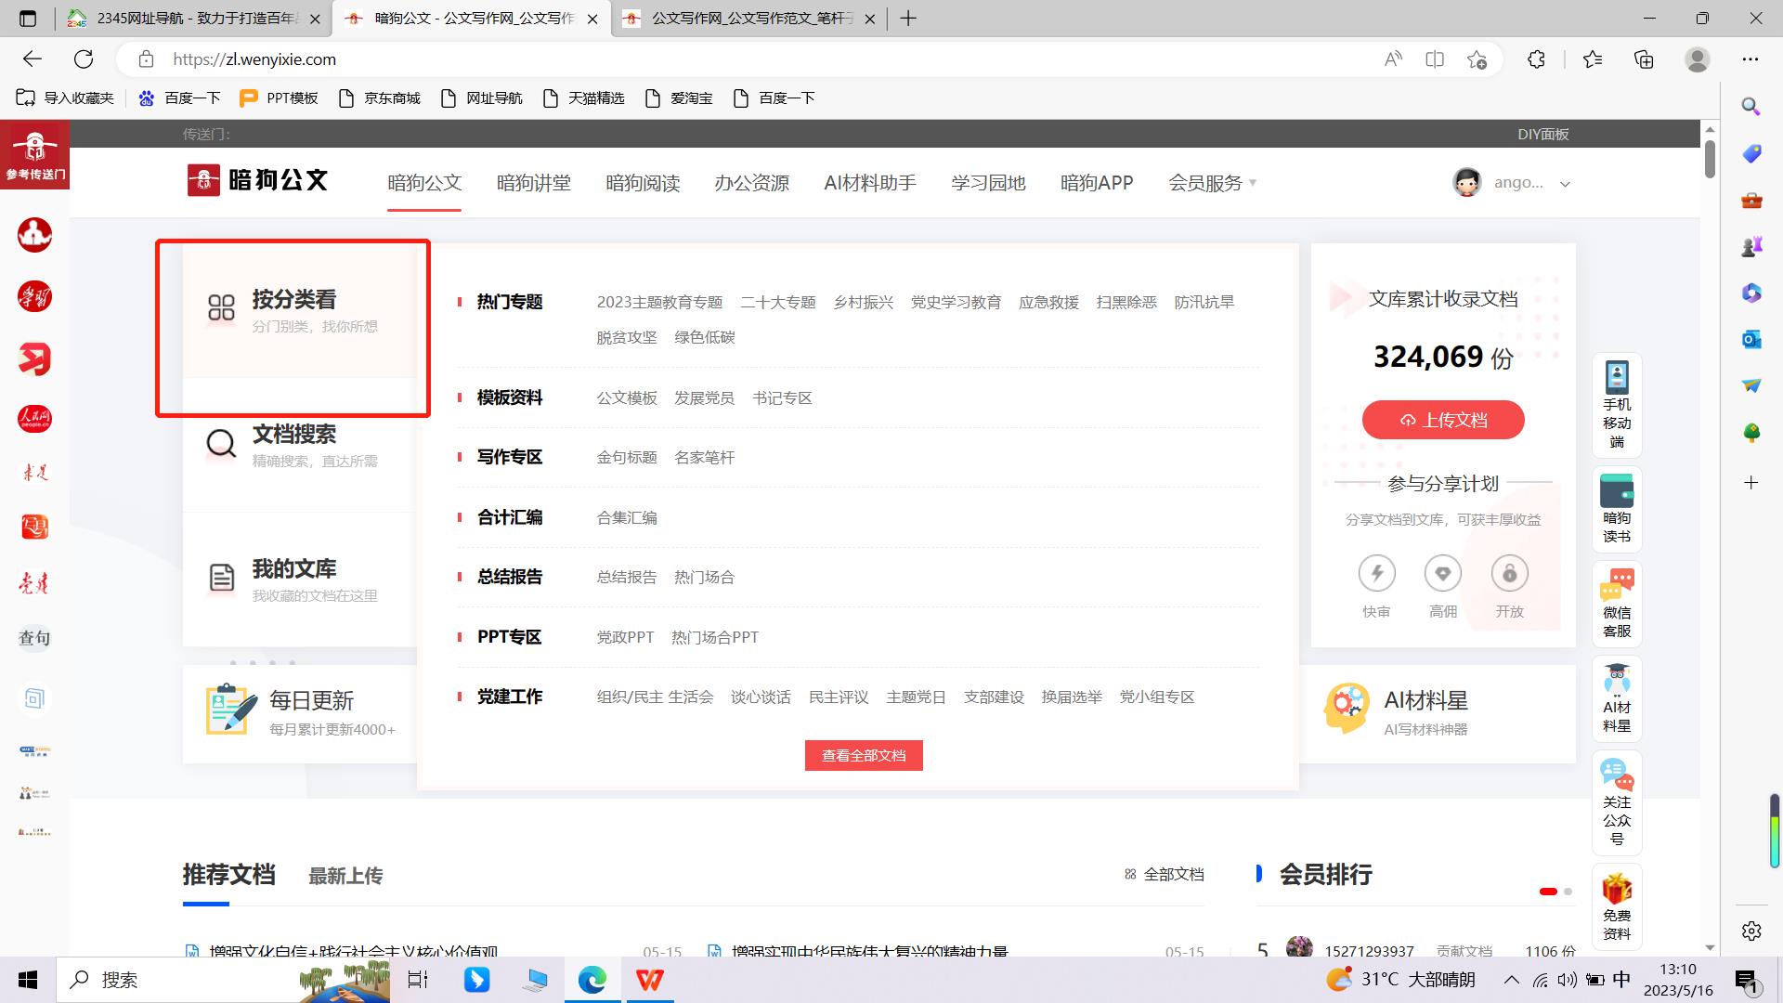Screen dimensions: 1783x1003
Task: Open the browser extensions puzzle icon
Action: click(1536, 59)
